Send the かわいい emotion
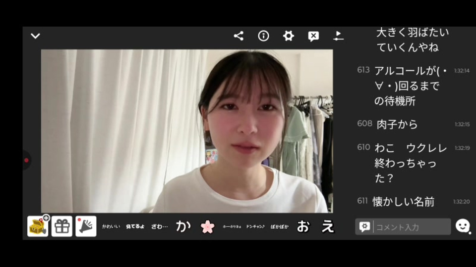 (x=111, y=226)
